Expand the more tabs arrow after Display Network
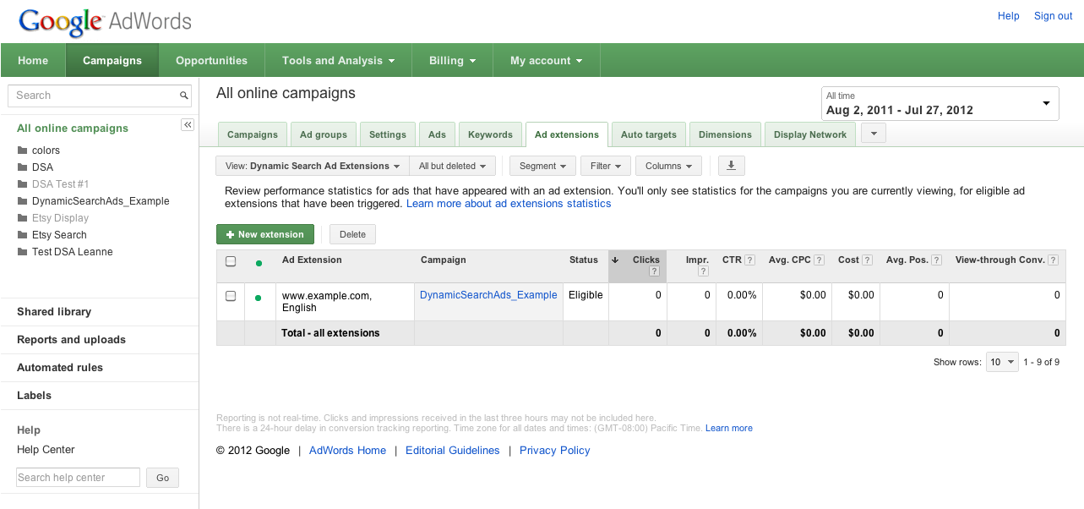This screenshot has width=1084, height=509. point(873,134)
